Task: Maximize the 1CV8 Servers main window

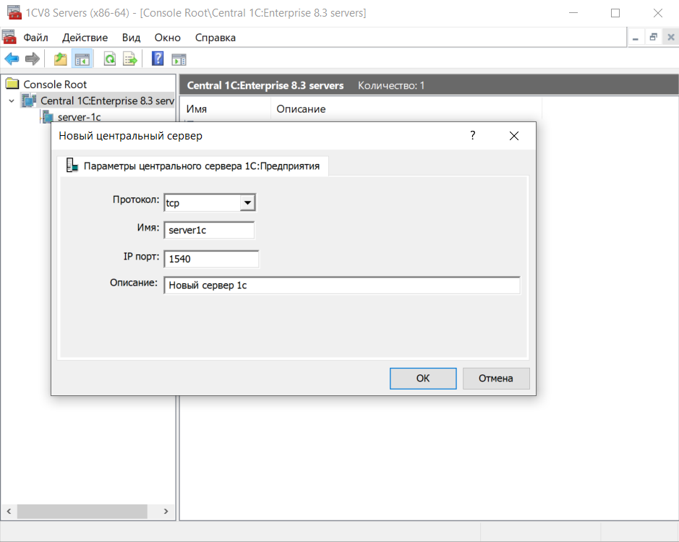Action: tap(615, 13)
